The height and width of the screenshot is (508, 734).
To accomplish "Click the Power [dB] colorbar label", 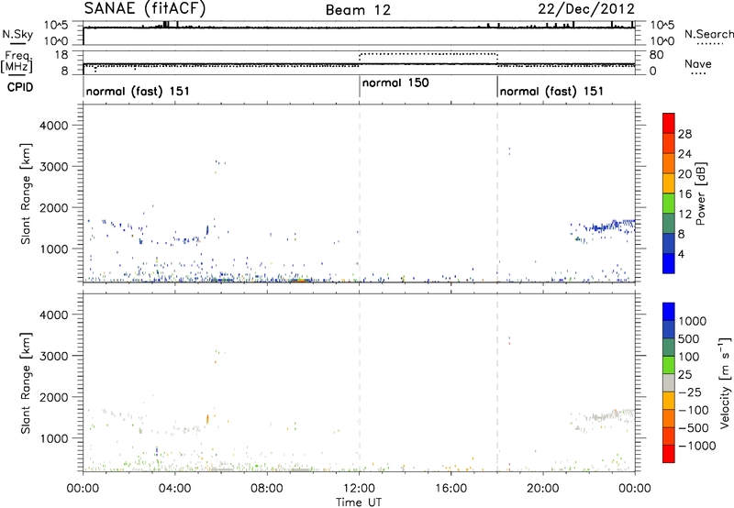I will (x=700, y=193).
